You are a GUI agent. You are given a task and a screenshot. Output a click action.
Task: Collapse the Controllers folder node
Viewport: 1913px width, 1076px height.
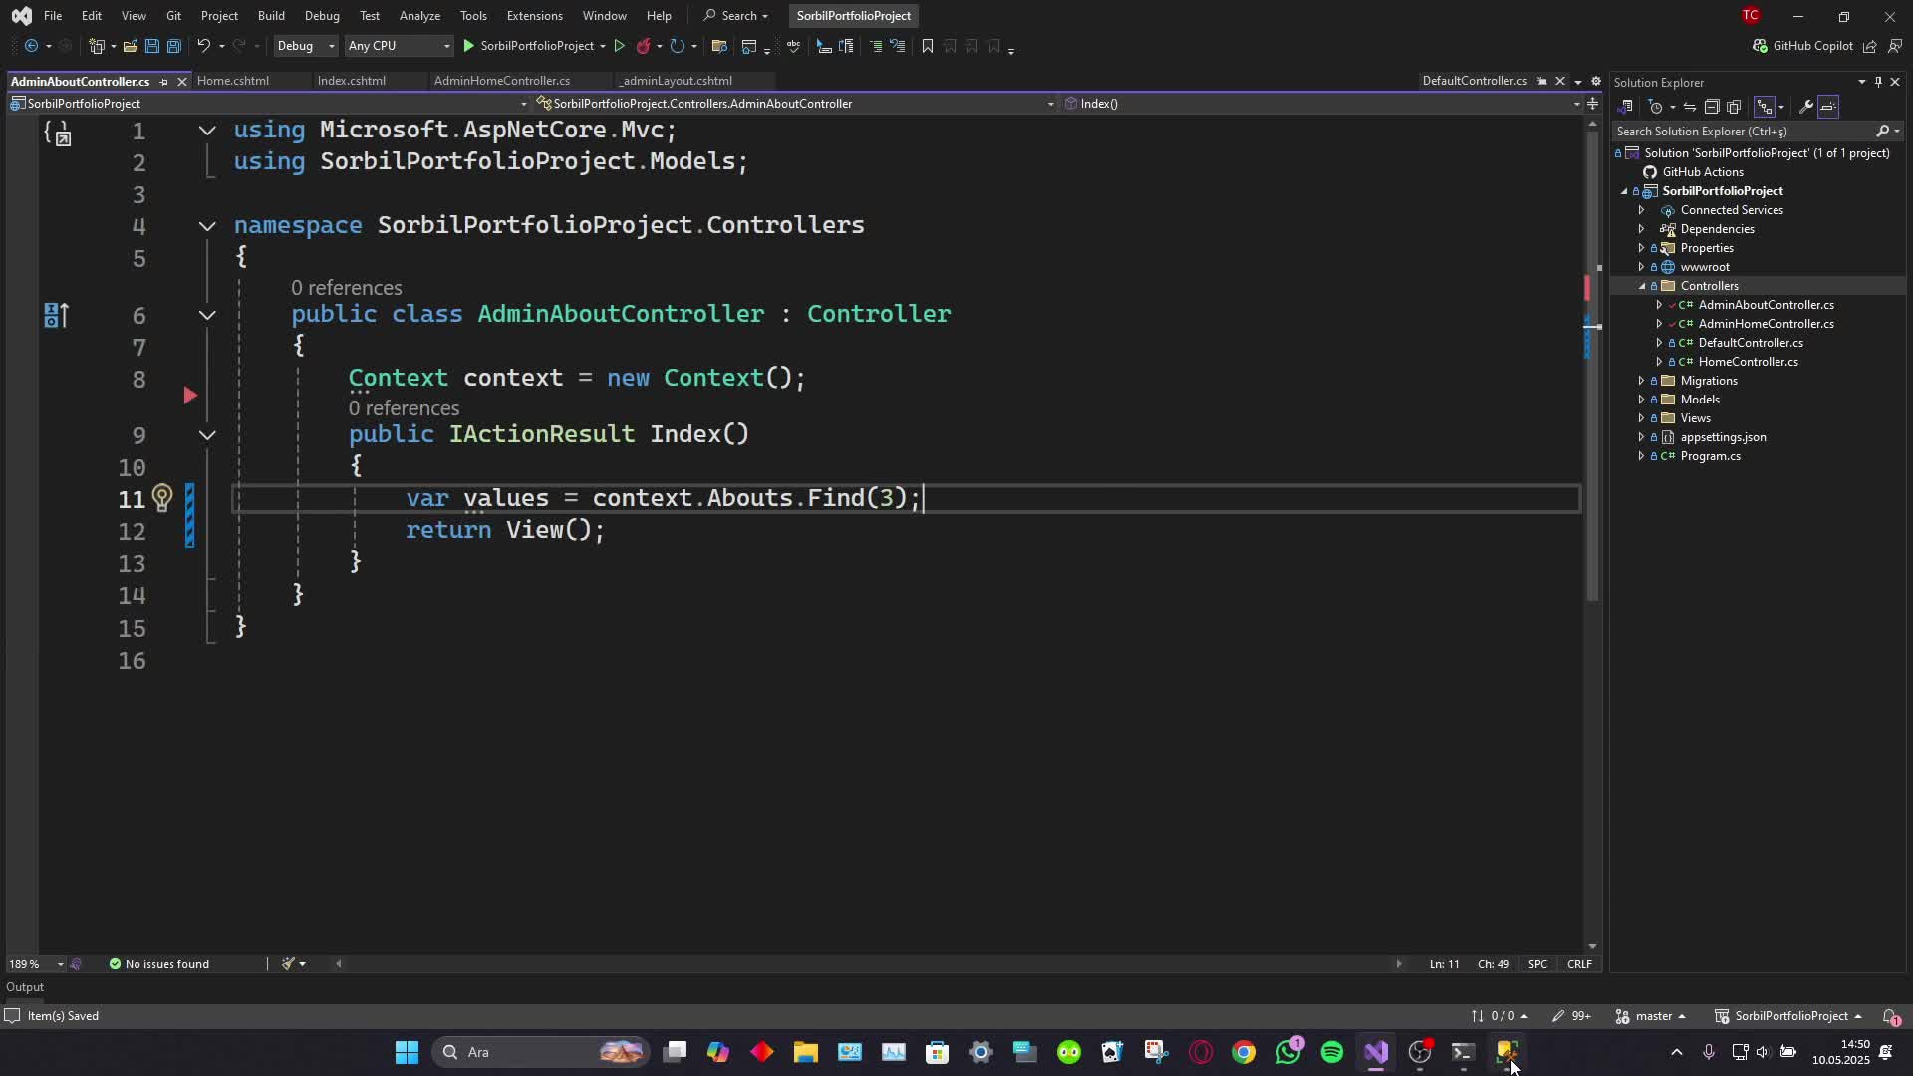pyautogui.click(x=1641, y=286)
